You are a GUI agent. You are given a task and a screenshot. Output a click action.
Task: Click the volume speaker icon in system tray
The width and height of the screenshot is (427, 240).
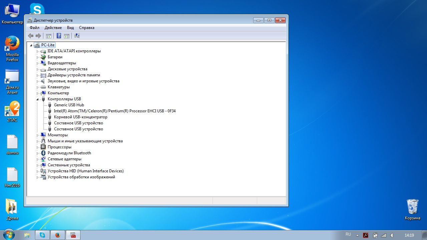click(x=392, y=235)
